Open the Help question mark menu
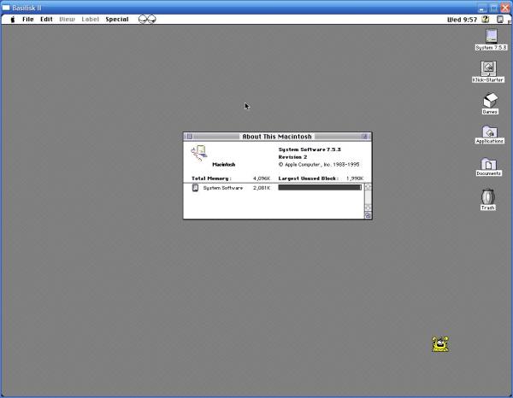Viewport: 513px width, 398px height. pyautogui.click(x=486, y=20)
